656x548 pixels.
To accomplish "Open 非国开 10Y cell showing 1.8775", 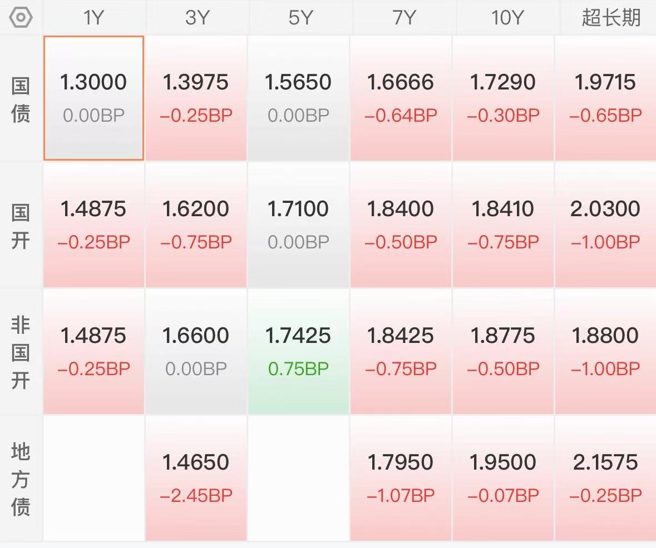I will tap(503, 351).
